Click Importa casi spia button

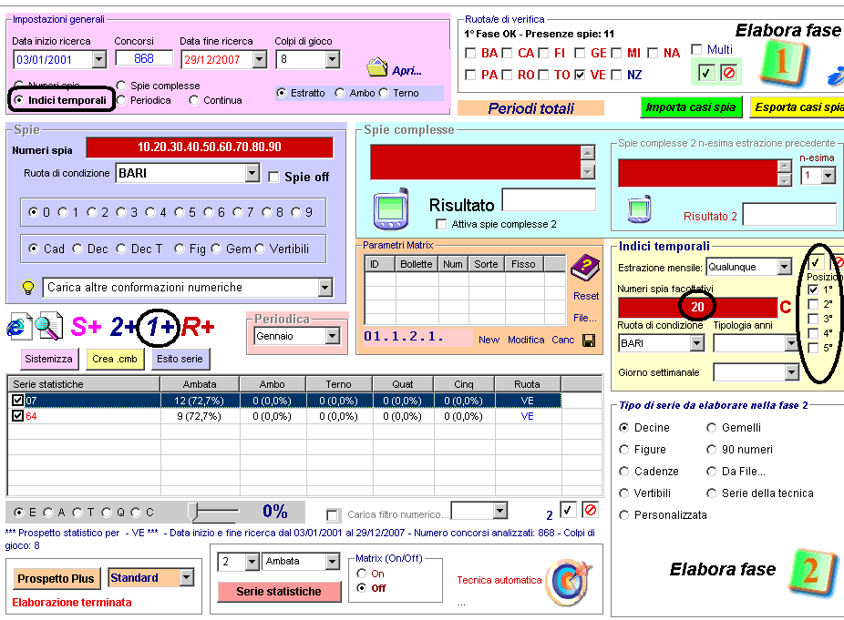691,107
